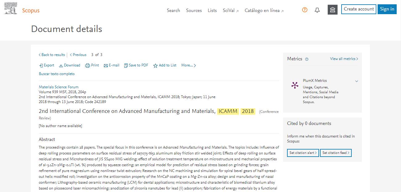Click the '3 of 3' result counter
Image resolution: width=401 pixels, height=192 pixels.
click(97, 55)
